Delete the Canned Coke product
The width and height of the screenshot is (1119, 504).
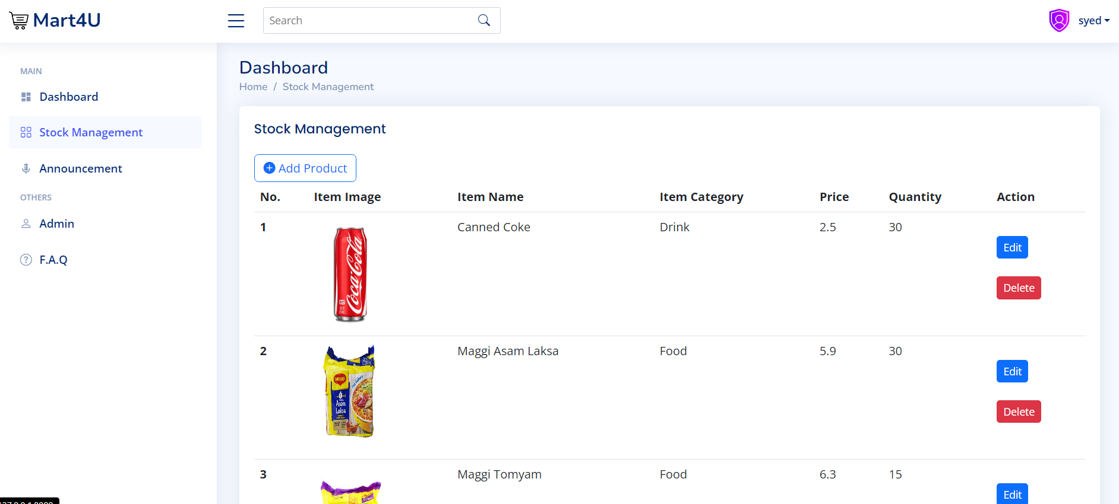pyautogui.click(x=1019, y=288)
